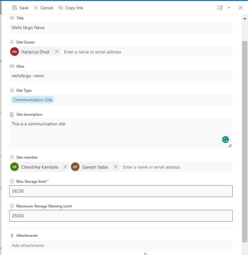Remove Haripriya Dhall from Site Owner
Image resolution: width=248 pixels, height=255 pixels.
point(57,52)
